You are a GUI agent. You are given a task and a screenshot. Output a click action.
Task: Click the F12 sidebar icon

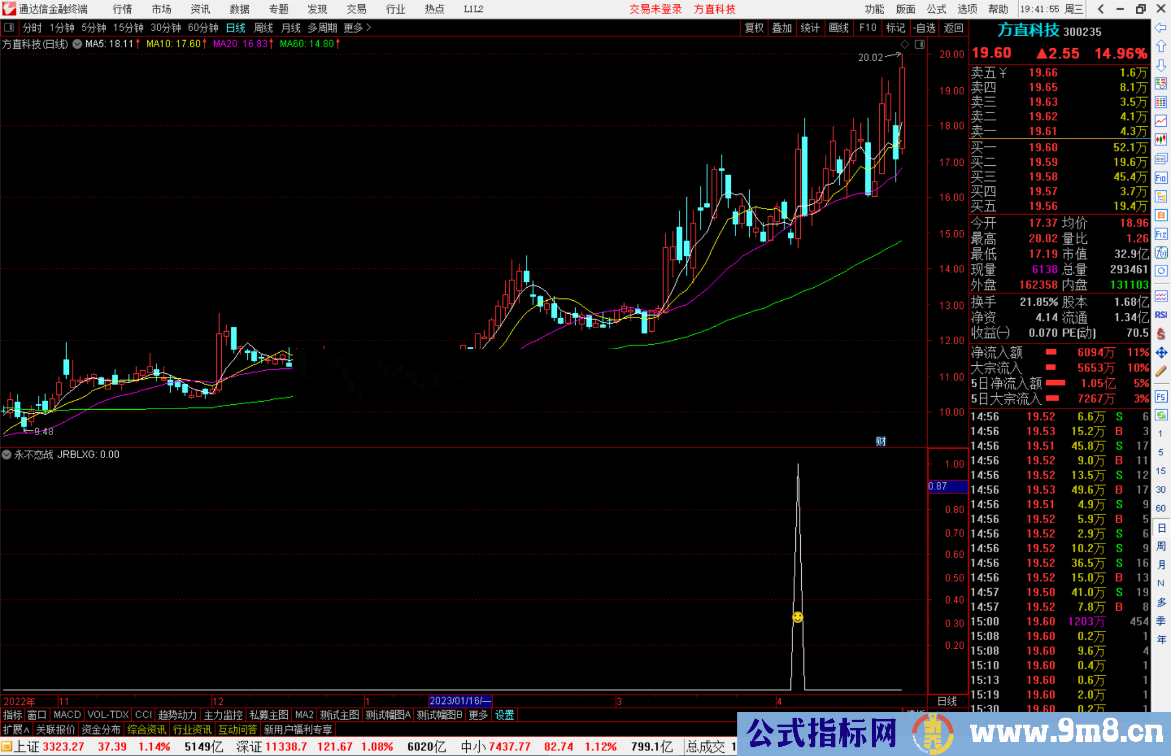[x=1161, y=234]
